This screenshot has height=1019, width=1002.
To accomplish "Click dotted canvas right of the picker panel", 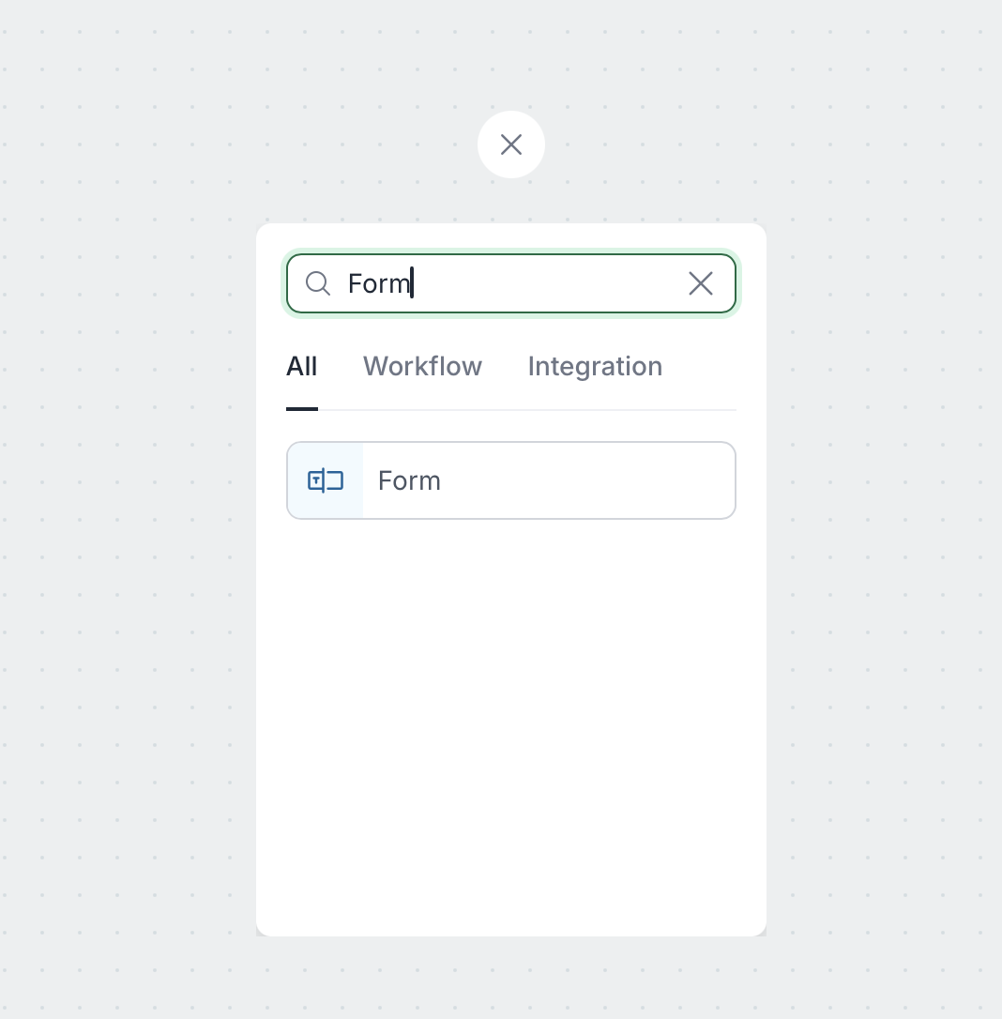I will (882, 563).
